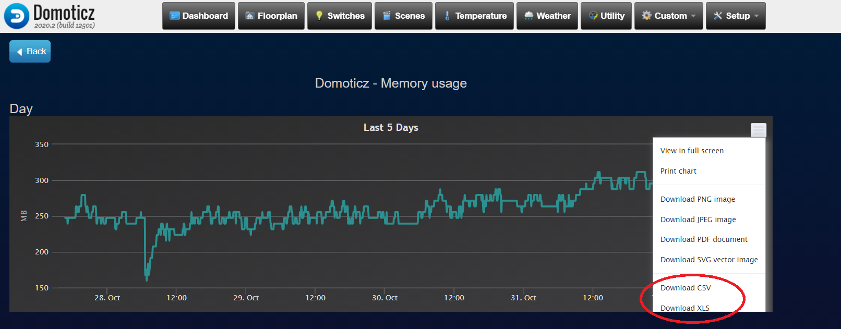
Task: Click the 300 y-axis value
Action: [42, 180]
